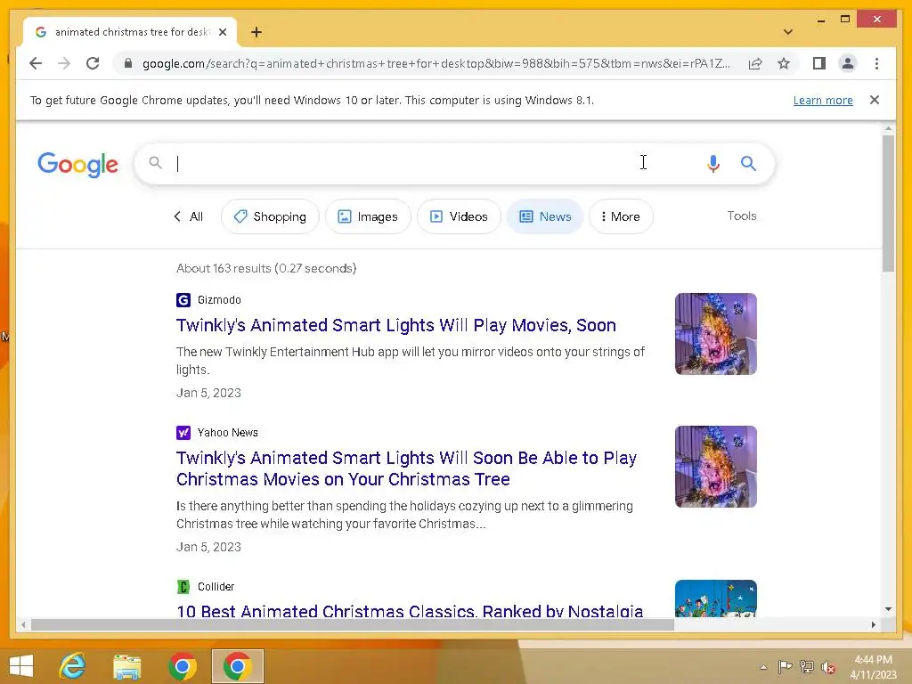The image size is (912, 684).
Task: Open Yahoo News Twinkly Christmas Tree article
Action: [x=406, y=468]
